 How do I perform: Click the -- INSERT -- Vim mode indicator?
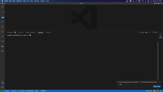43,91
